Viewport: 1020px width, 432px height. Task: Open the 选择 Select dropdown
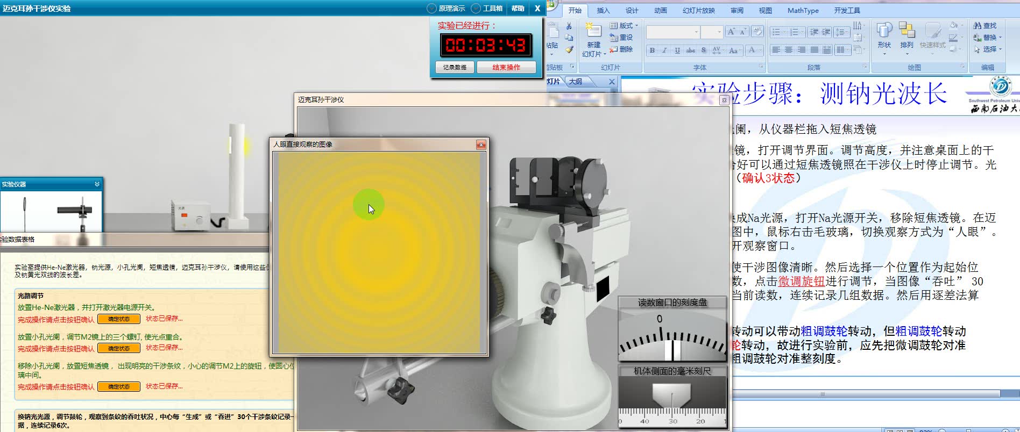point(988,49)
